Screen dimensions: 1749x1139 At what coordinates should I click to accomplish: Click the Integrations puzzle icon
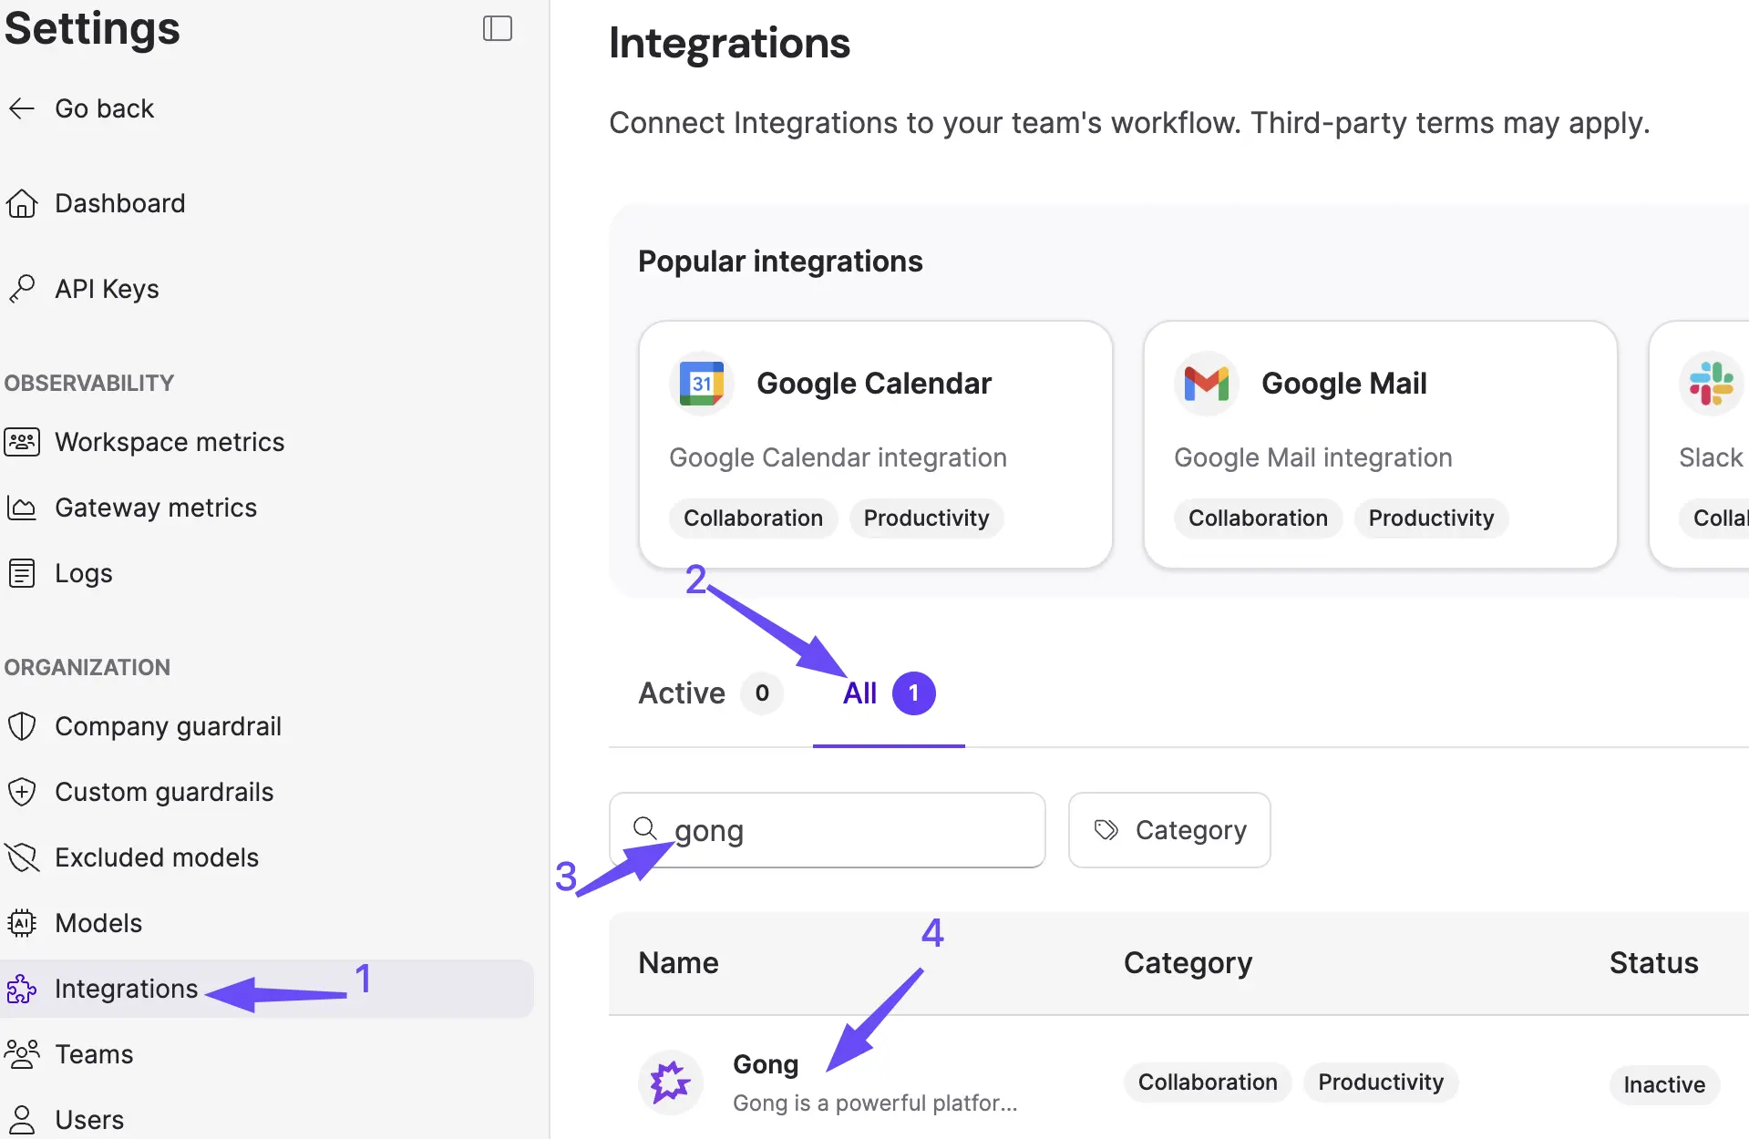tap(22, 989)
